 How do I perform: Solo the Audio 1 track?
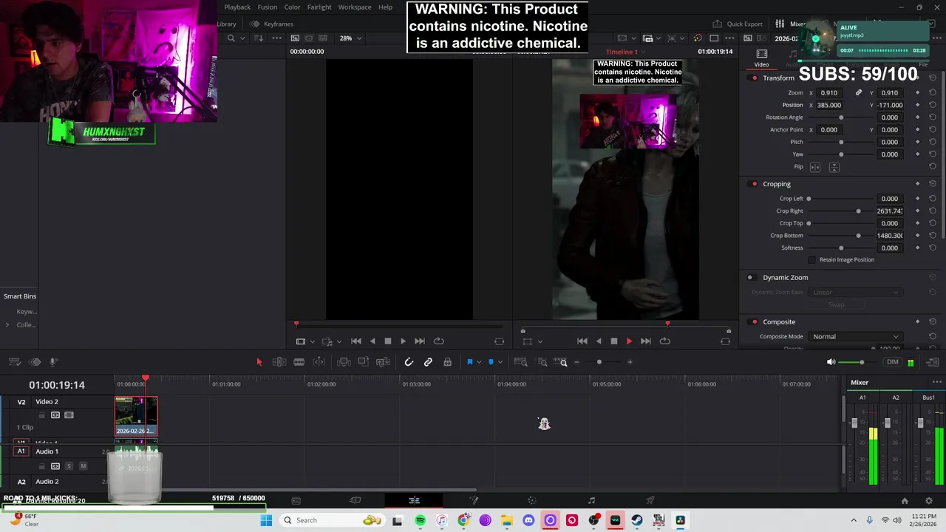pyautogui.click(x=69, y=466)
